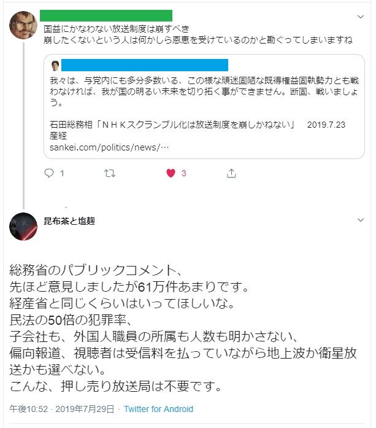The width and height of the screenshot is (376, 428).
Task: Click the small avatar in quoted tweet
Action: point(55,65)
